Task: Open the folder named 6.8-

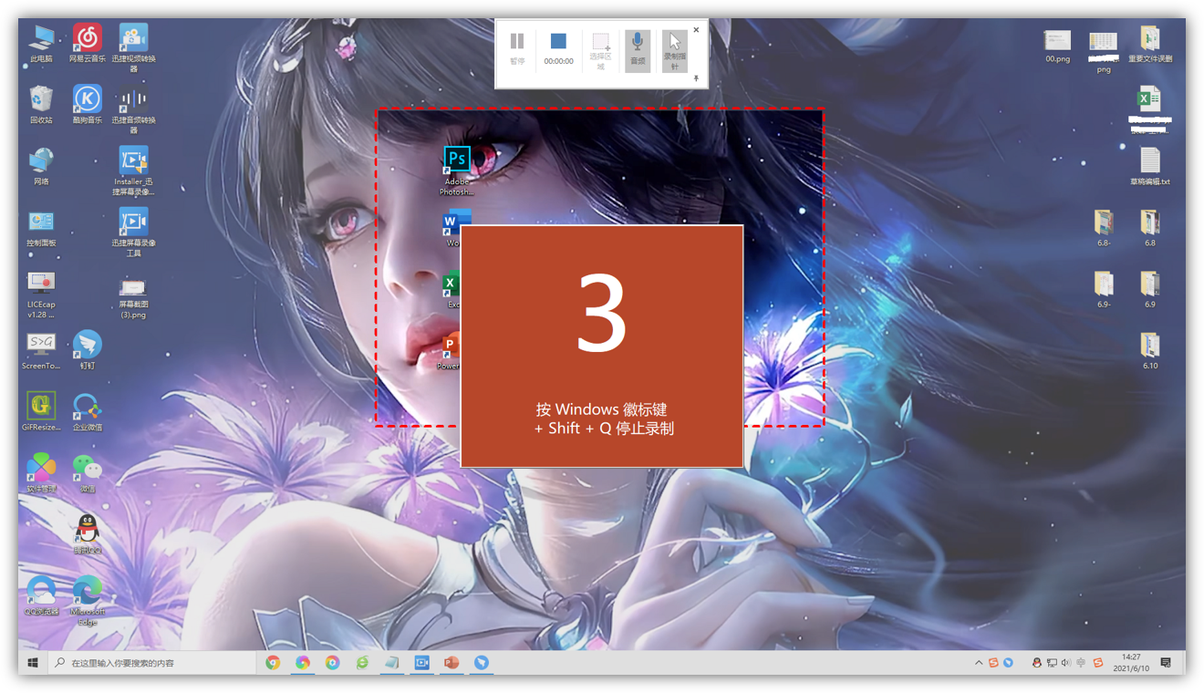Action: click(x=1104, y=229)
